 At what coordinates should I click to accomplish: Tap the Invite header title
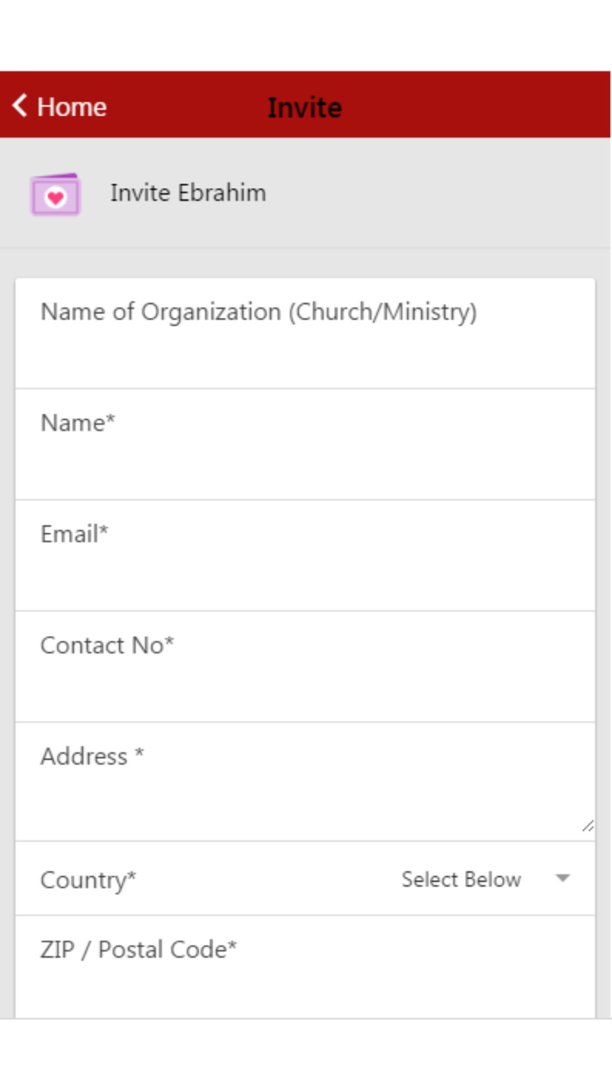point(305,108)
